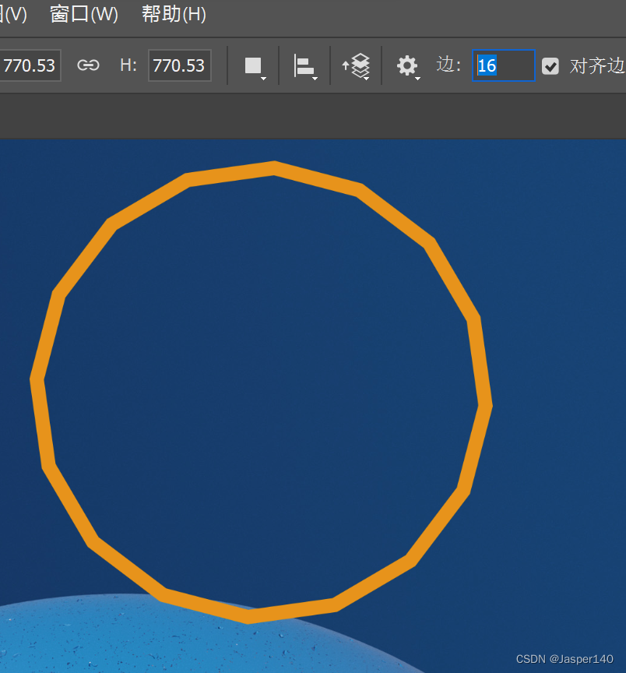Image resolution: width=626 pixels, height=673 pixels.
Task: Click the H: height label
Action: click(x=128, y=65)
